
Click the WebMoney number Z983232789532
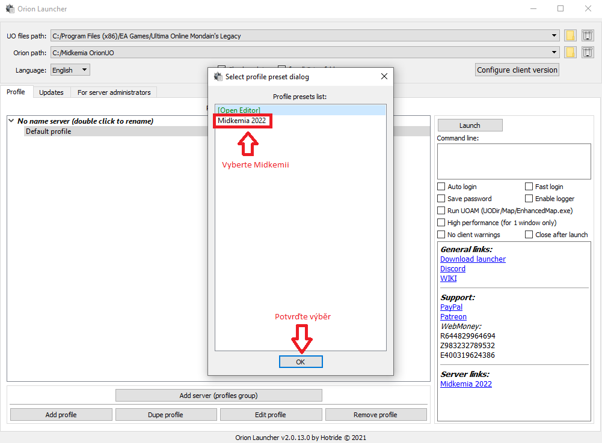pyautogui.click(x=467, y=346)
